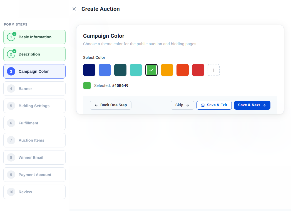Open the Payment Account step

tap(34, 175)
